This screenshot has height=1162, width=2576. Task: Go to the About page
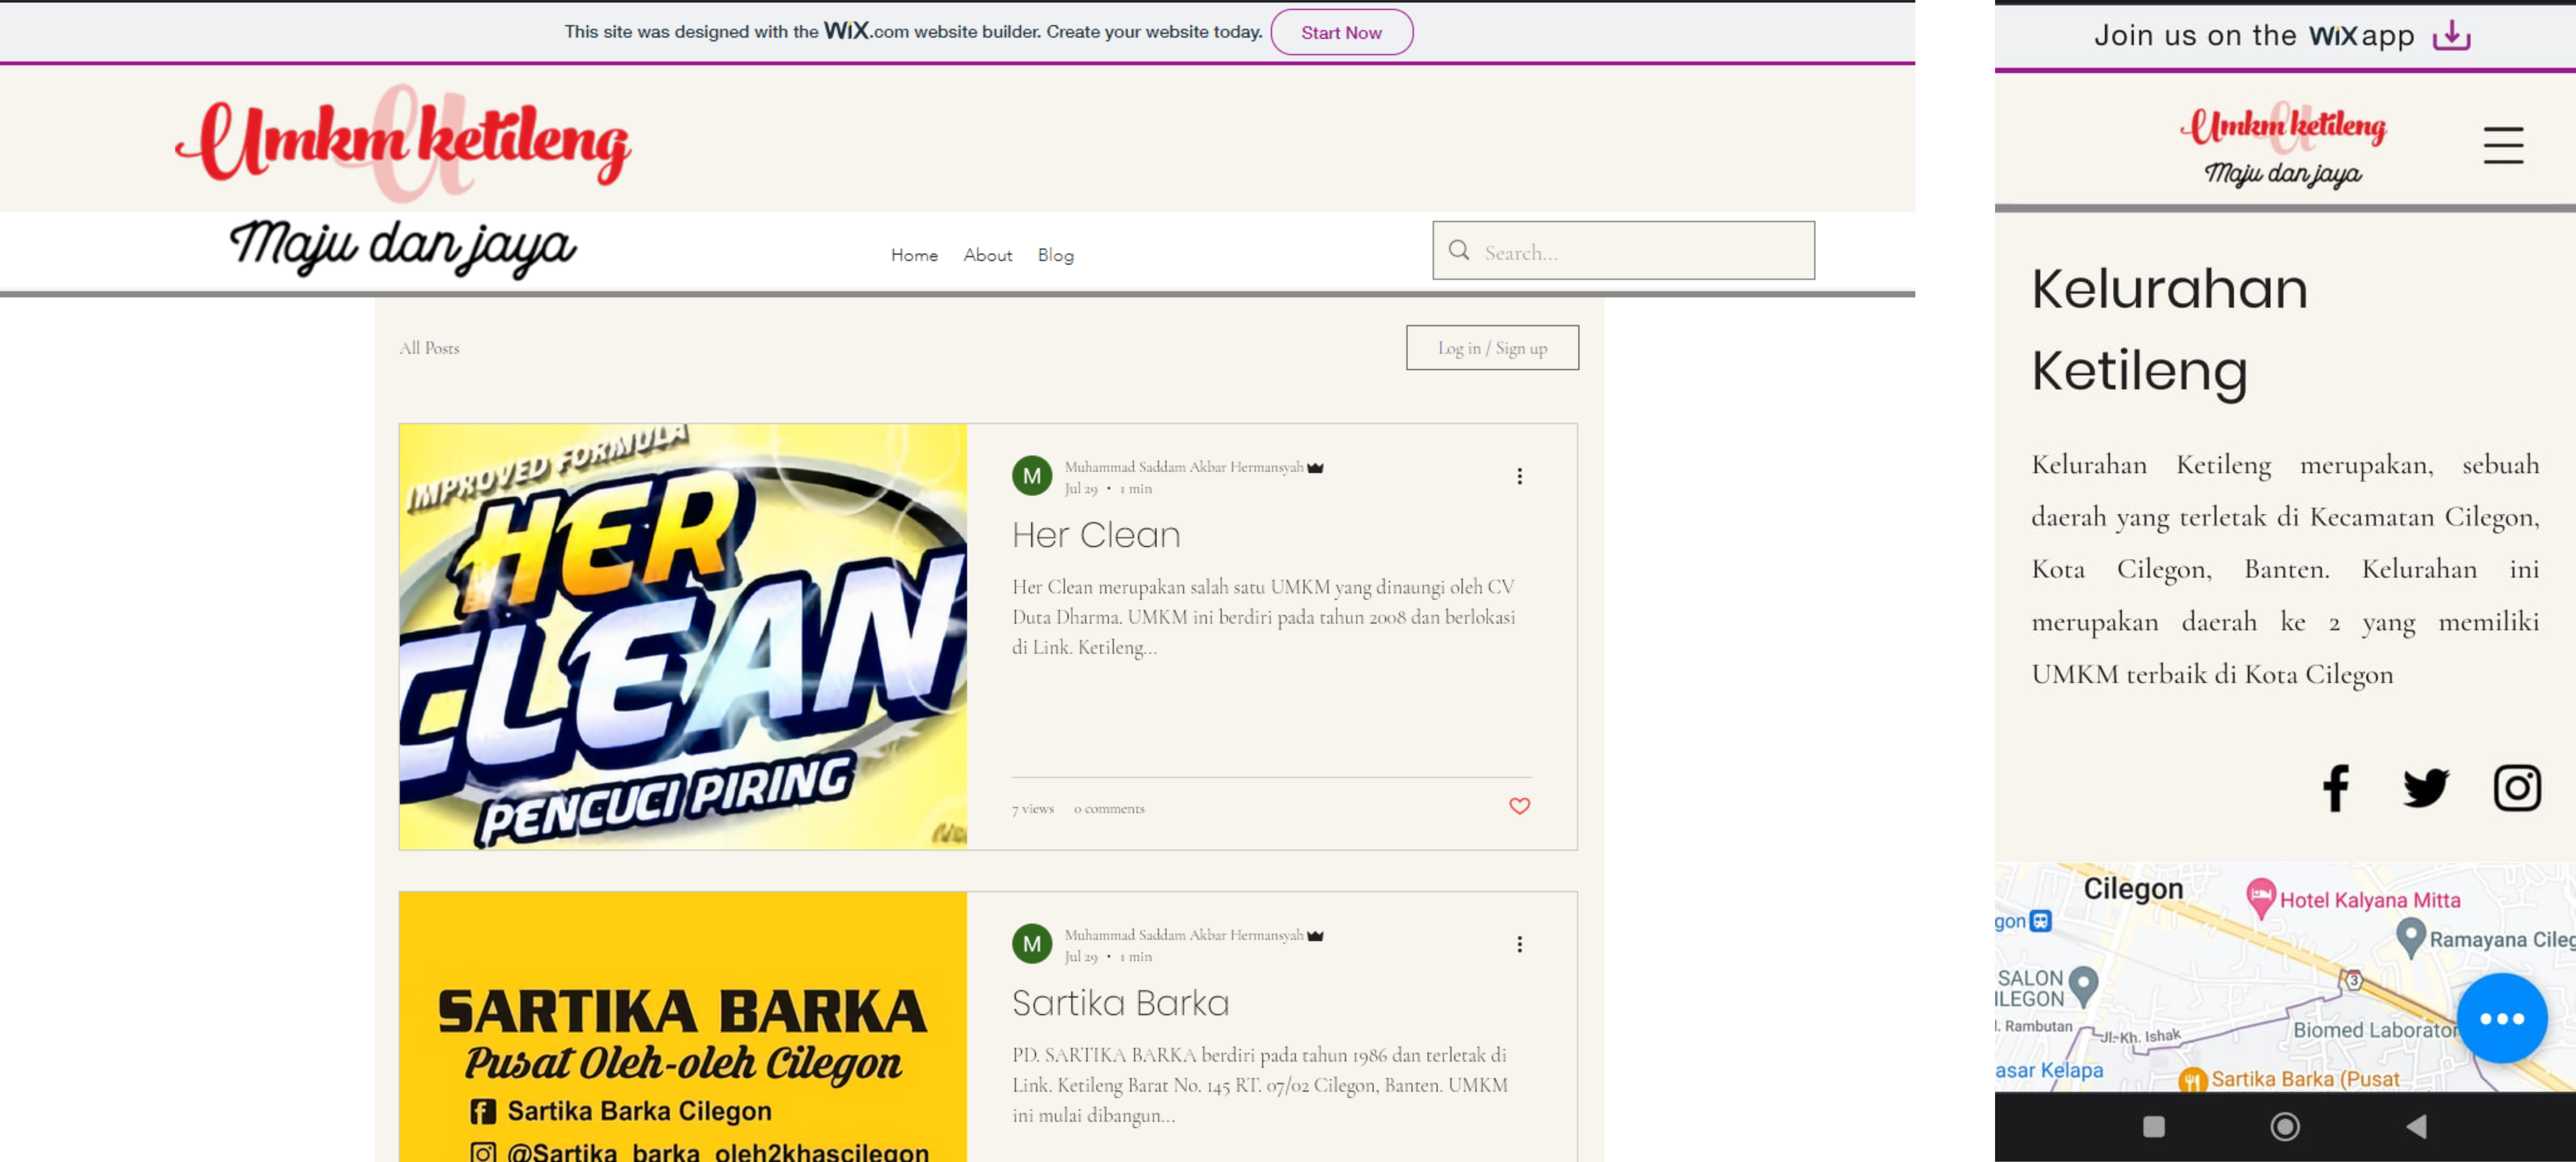click(x=987, y=255)
